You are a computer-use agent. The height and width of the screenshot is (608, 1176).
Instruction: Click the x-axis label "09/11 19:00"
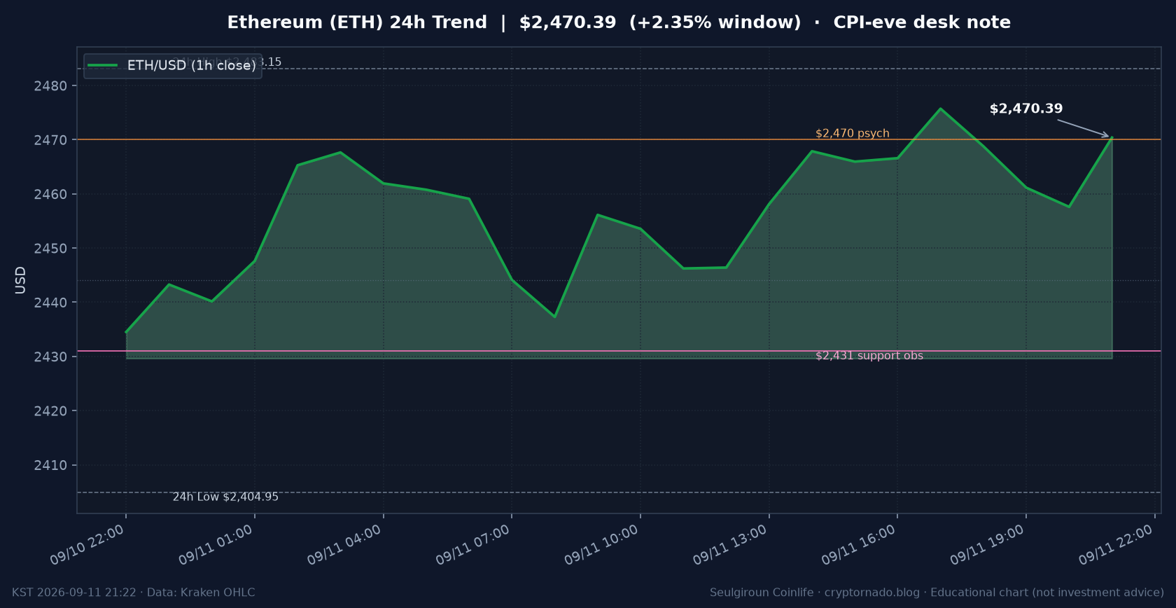point(988,544)
